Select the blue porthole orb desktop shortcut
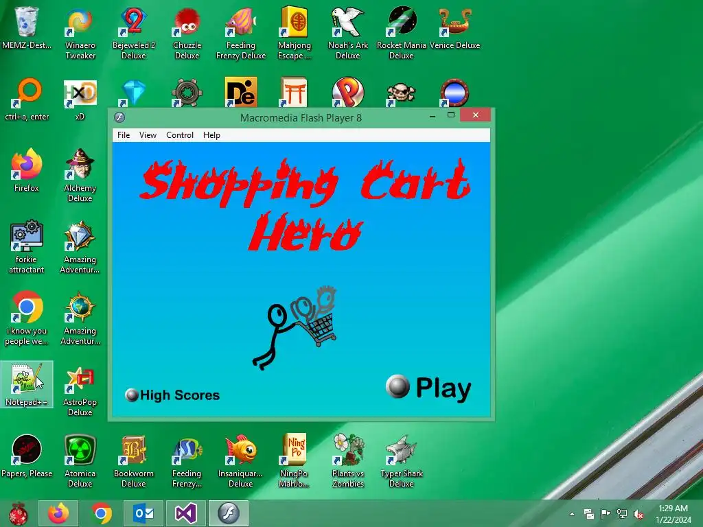703x527 pixels. tap(454, 93)
